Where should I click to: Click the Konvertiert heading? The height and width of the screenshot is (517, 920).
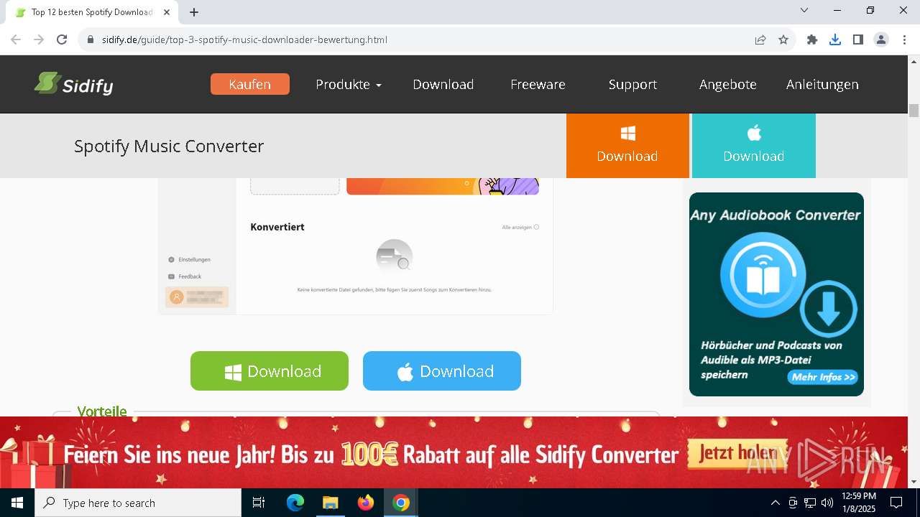click(x=277, y=227)
